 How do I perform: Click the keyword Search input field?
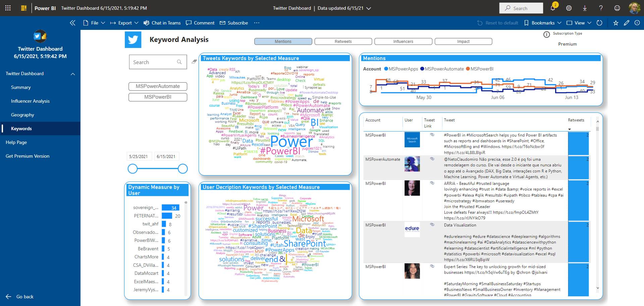click(158, 62)
